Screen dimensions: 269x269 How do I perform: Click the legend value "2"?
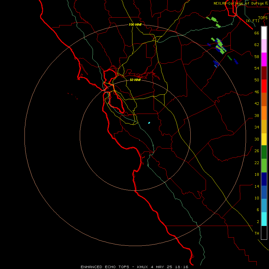click(x=258, y=221)
